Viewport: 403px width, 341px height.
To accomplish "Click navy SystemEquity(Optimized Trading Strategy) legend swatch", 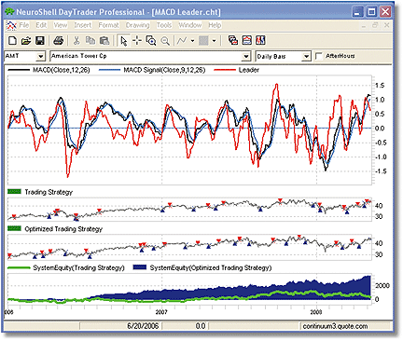I will coord(140,267).
